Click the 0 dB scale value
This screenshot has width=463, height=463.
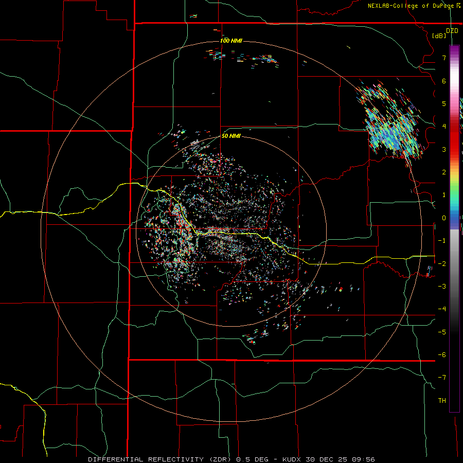point(444,218)
